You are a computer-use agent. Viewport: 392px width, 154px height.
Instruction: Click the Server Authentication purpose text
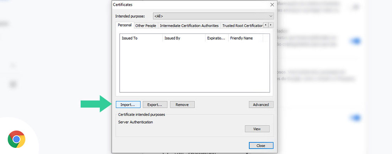135,122
